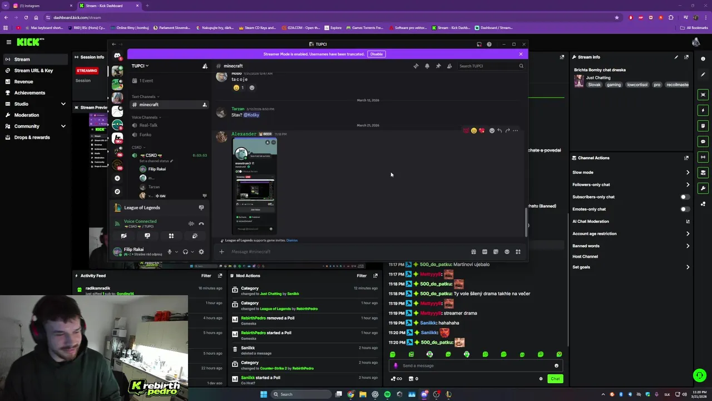Share your screen in Discord voice panel
Viewport: 712px width, 401px height.
[x=147, y=236]
